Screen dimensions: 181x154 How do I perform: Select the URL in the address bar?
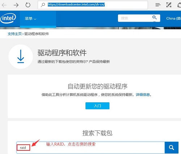coord(76,5)
